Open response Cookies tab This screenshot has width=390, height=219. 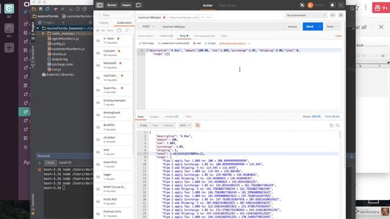(154, 117)
